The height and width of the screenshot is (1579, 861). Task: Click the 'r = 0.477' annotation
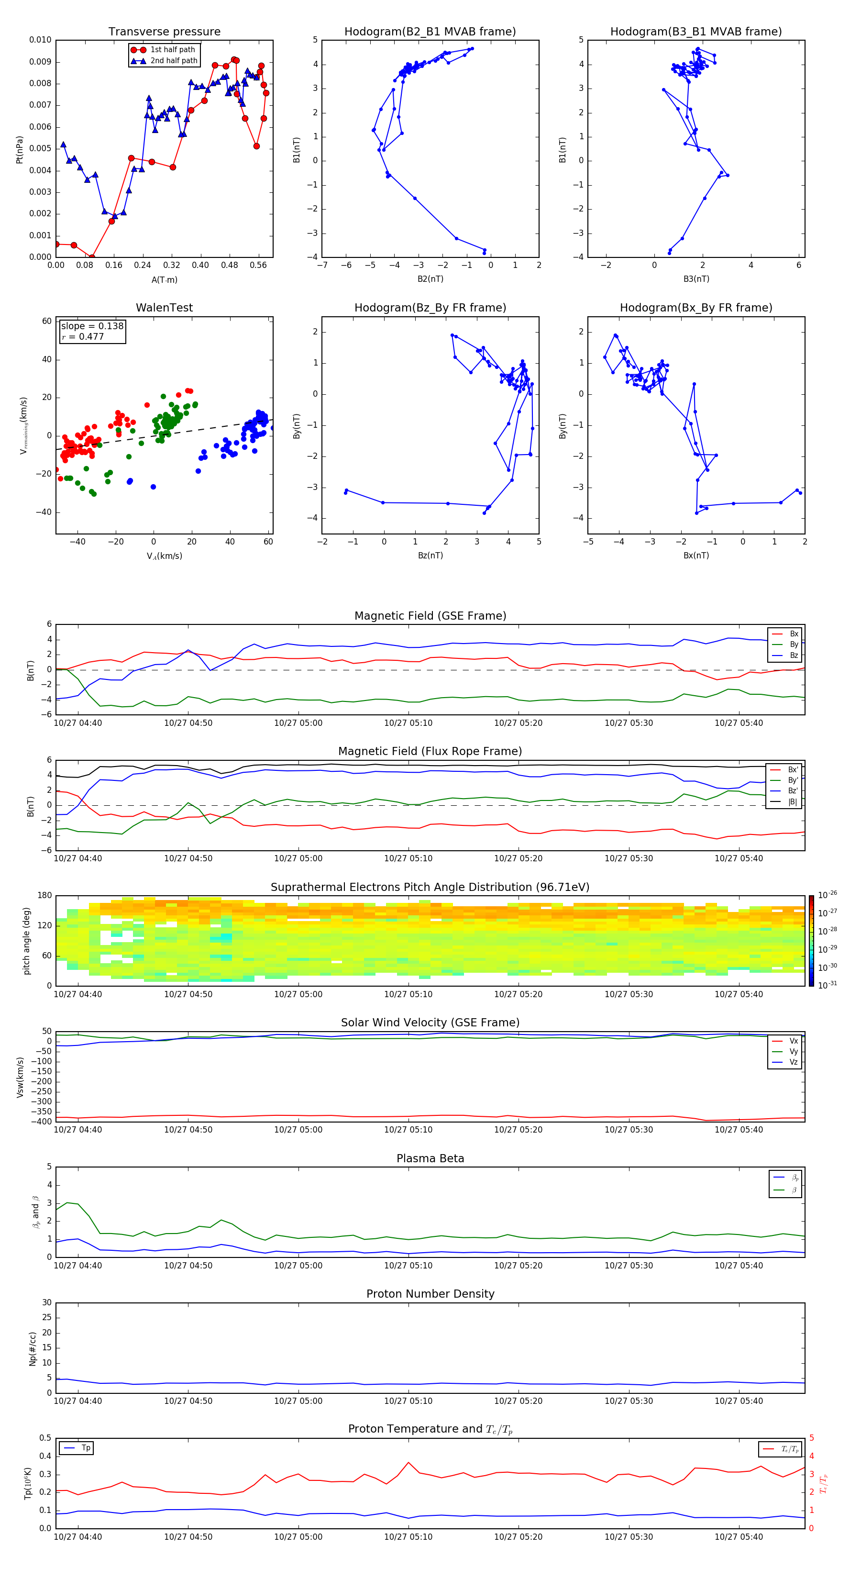(83, 336)
